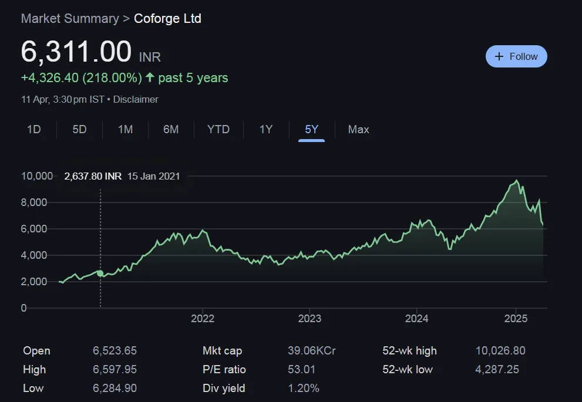The height and width of the screenshot is (402, 582).
Task: Open the Disclaimer link
Action: click(x=136, y=99)
